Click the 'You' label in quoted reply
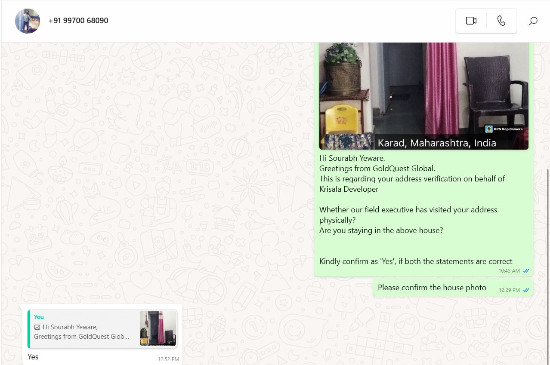550x365 pixels. pyautogui.click(x=39, y=317)
